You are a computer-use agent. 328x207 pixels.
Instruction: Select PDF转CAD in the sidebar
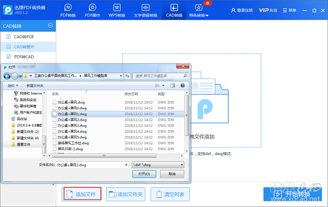click(x=28, y=57)
